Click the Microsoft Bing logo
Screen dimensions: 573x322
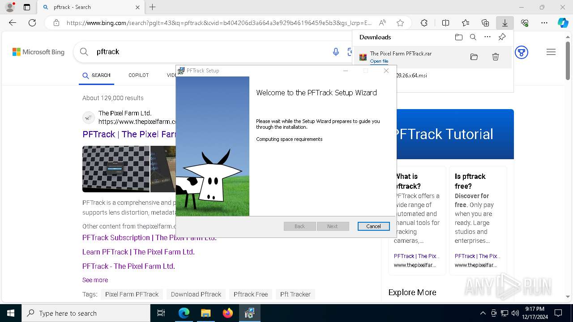(38, 52)
